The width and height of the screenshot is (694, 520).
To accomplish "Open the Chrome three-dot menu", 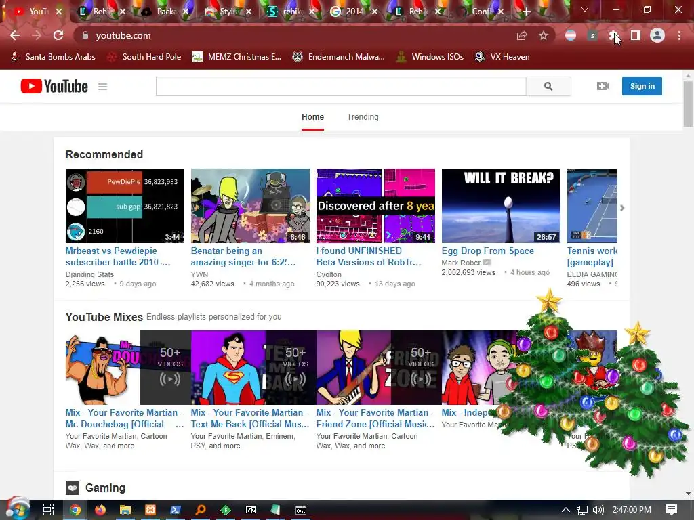I will pyautogui.click(x=679, y=35).
